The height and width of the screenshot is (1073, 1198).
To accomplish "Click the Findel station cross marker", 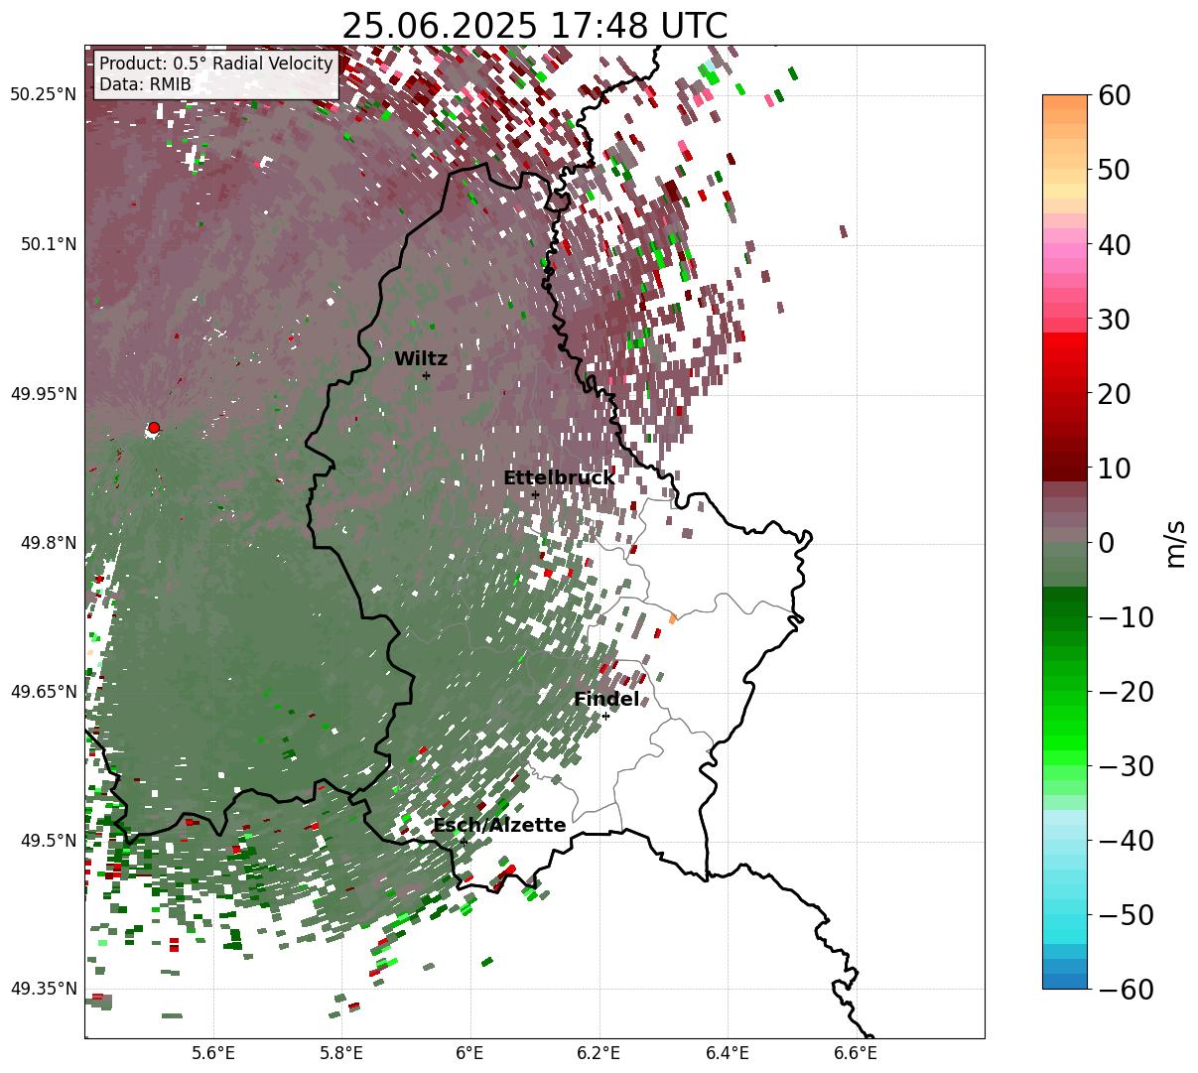I will click(x=605, y=716).
